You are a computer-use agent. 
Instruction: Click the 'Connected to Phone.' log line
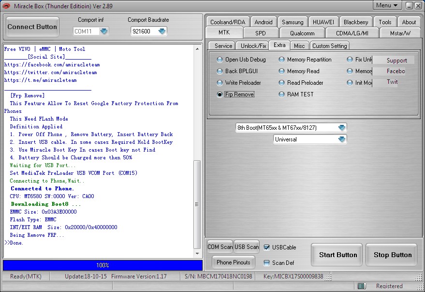(42, 188)
